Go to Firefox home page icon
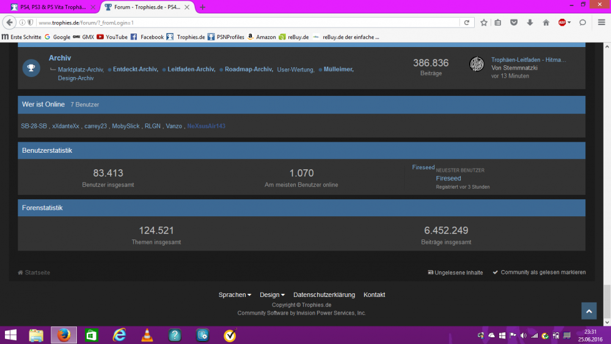Image resolution: width=611 pixels, height=344 pixels. coord(545,23)
